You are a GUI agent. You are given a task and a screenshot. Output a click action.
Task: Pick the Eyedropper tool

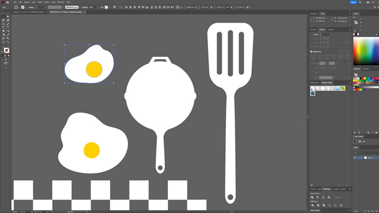tap(8, 35)
